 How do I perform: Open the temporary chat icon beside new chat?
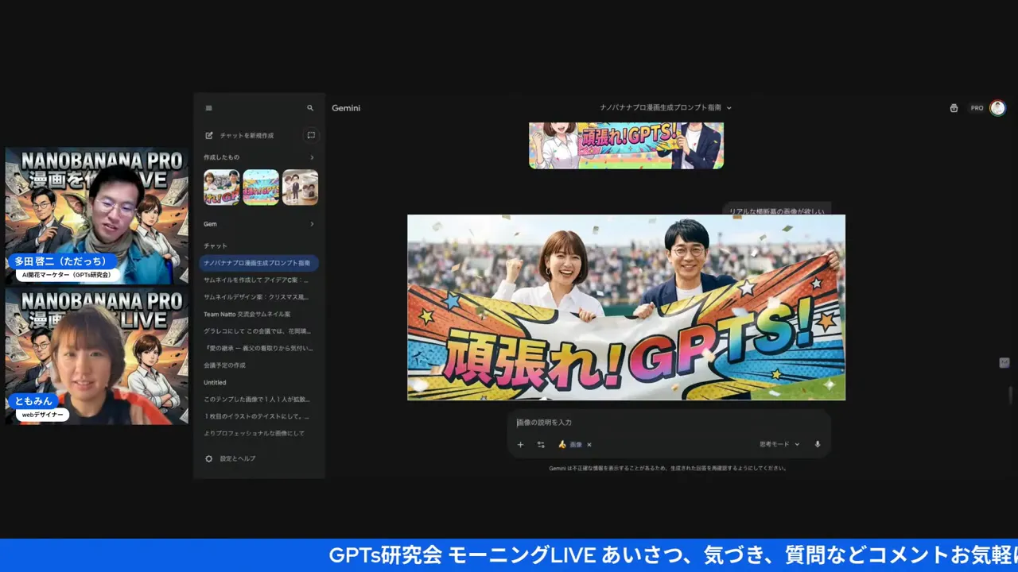tap(311, 135)
